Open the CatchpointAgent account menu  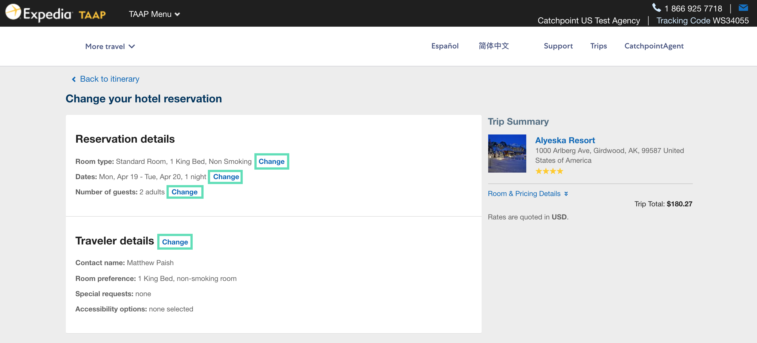pyautogui.click(x=654, y=46)
